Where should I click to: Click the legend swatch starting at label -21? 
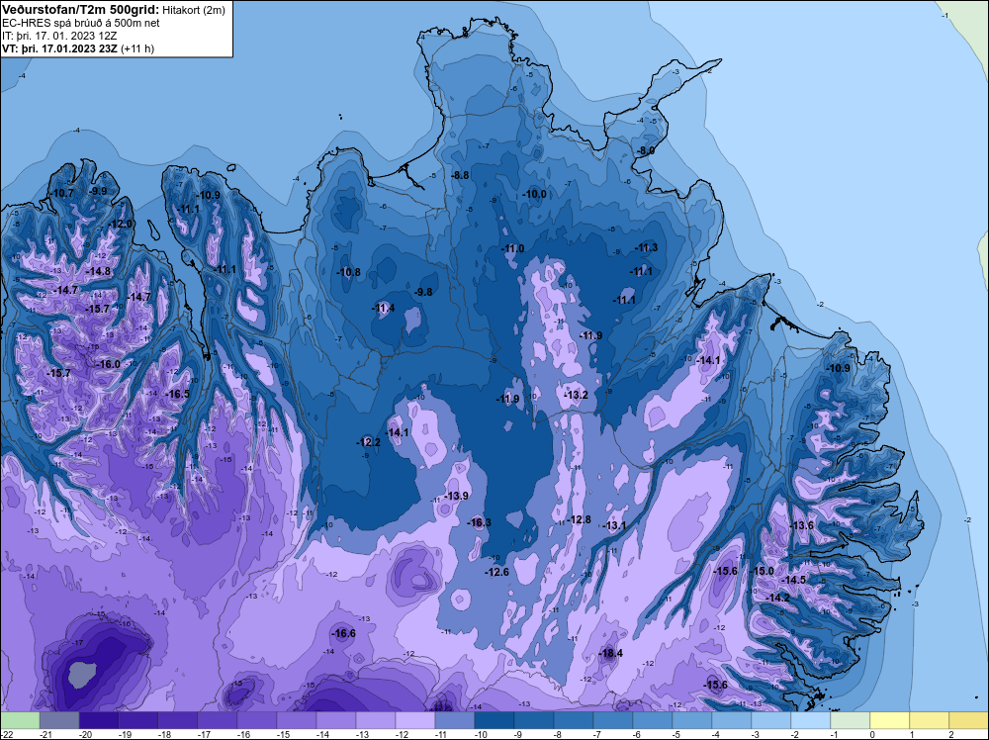coord(59,720)
